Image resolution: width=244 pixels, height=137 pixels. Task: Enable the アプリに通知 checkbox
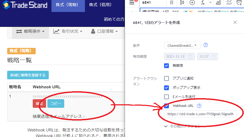click(x=166, y=78)
